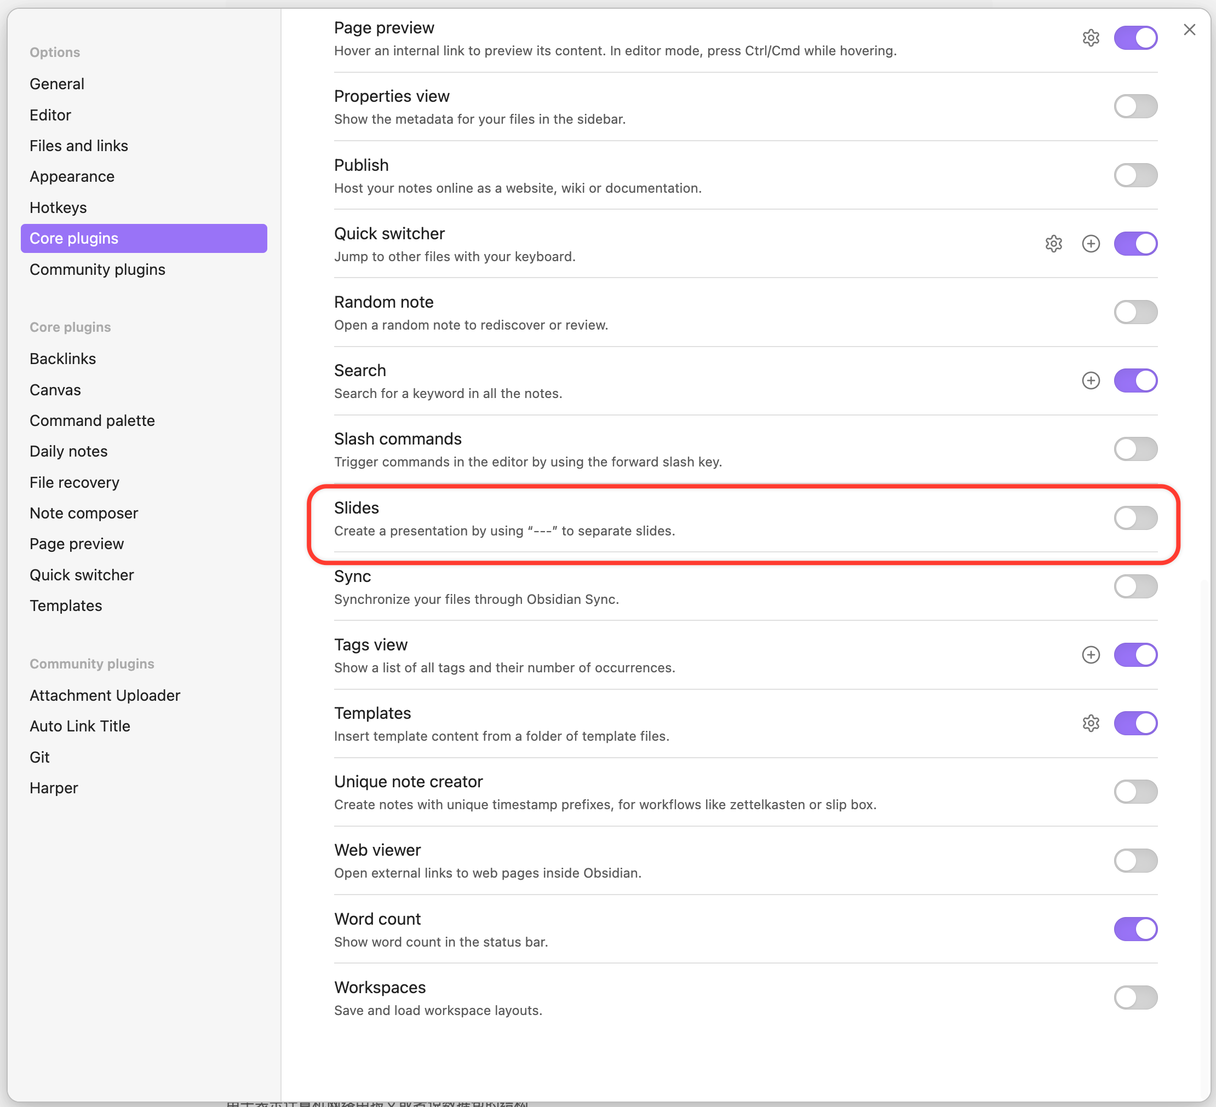
Task: Click Search plugin hotkey plus icon
Action: click(x=1091, y=380)
